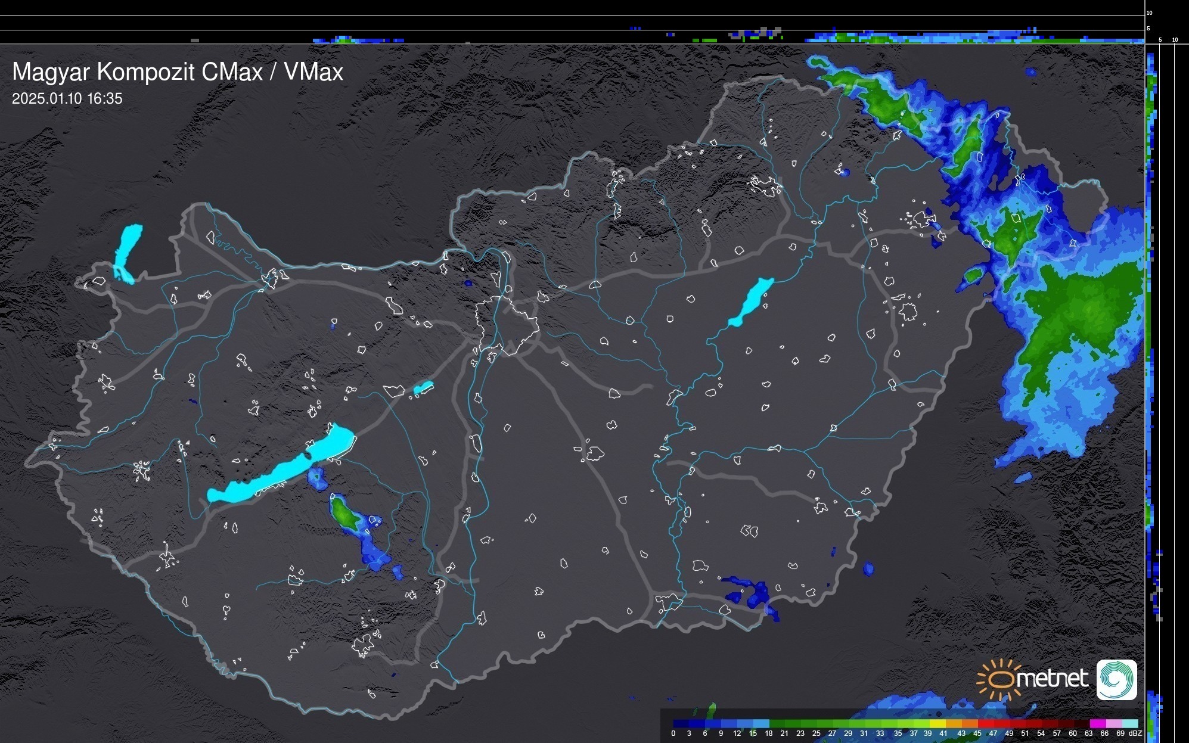The width and height of the screenshot is (1189, 743).
Task: Click the metnet text wordmark
Action: (x=1052, y=679)
